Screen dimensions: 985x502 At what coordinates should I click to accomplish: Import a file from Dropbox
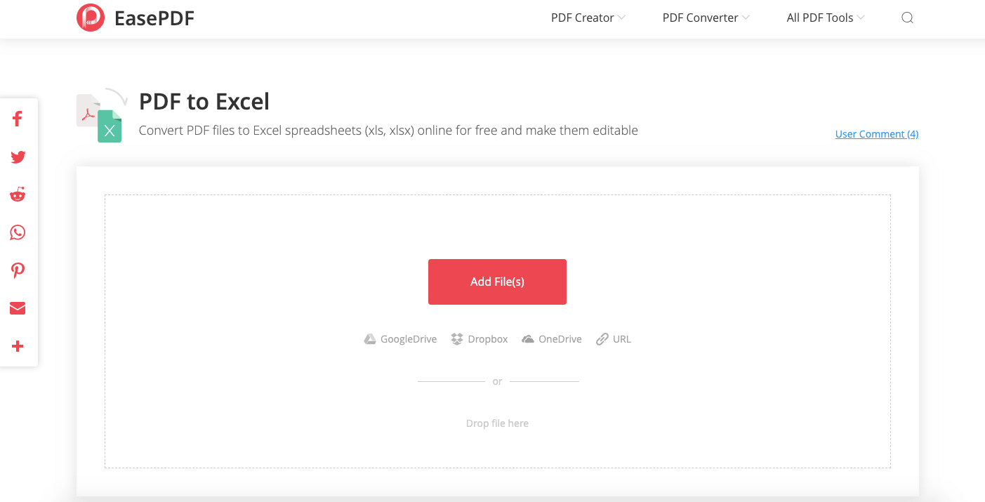click(479, 339)
